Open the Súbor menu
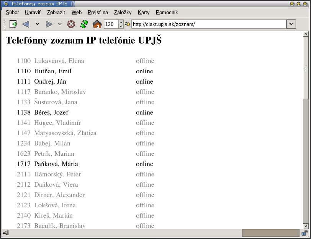Image resolution: width=311 pixels, height=239 pixels. click(12, 13)
